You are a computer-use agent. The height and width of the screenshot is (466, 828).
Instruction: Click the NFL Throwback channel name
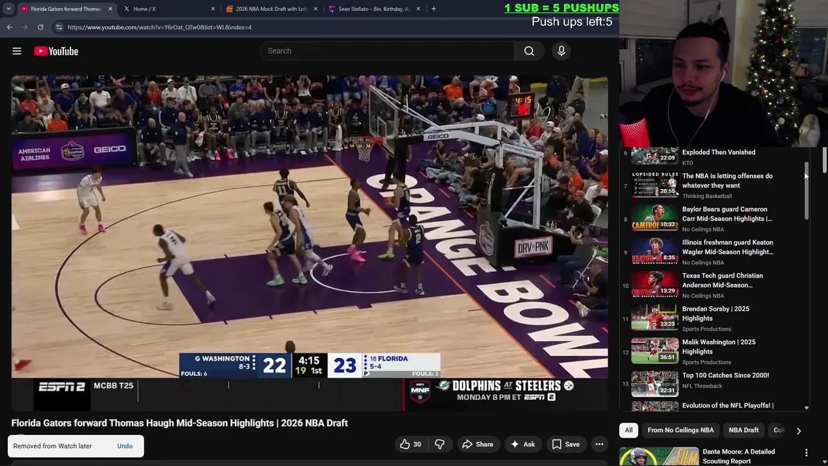702,386
